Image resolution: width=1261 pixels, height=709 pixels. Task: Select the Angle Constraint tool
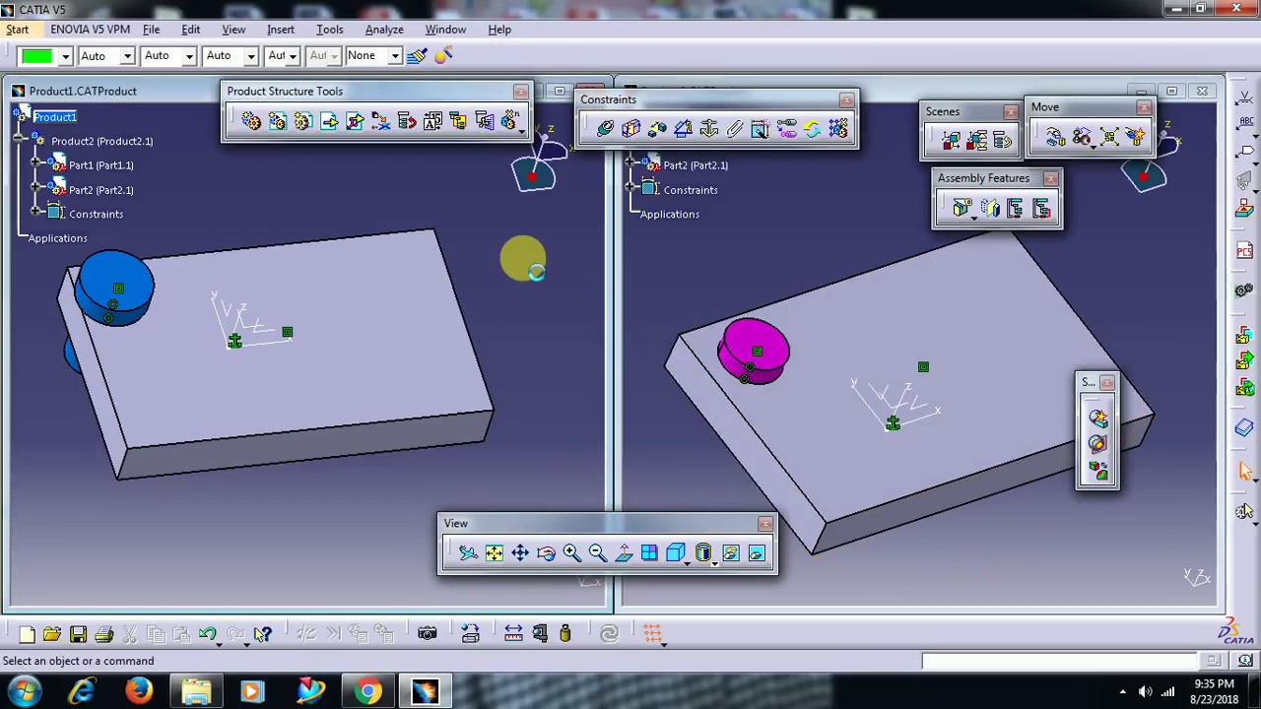683,129
